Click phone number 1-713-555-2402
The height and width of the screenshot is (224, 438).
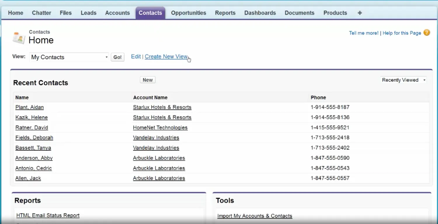[330, 148]
